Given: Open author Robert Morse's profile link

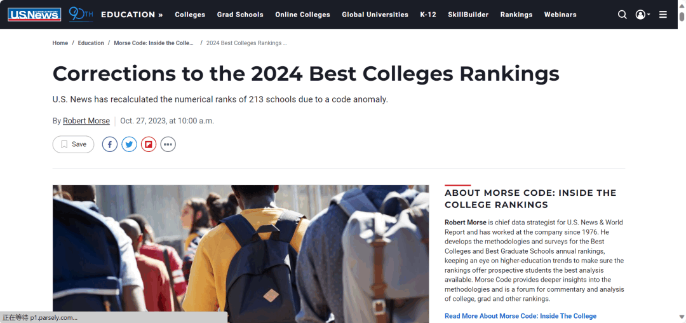Looking at the screenshot, I should [86, 121].
